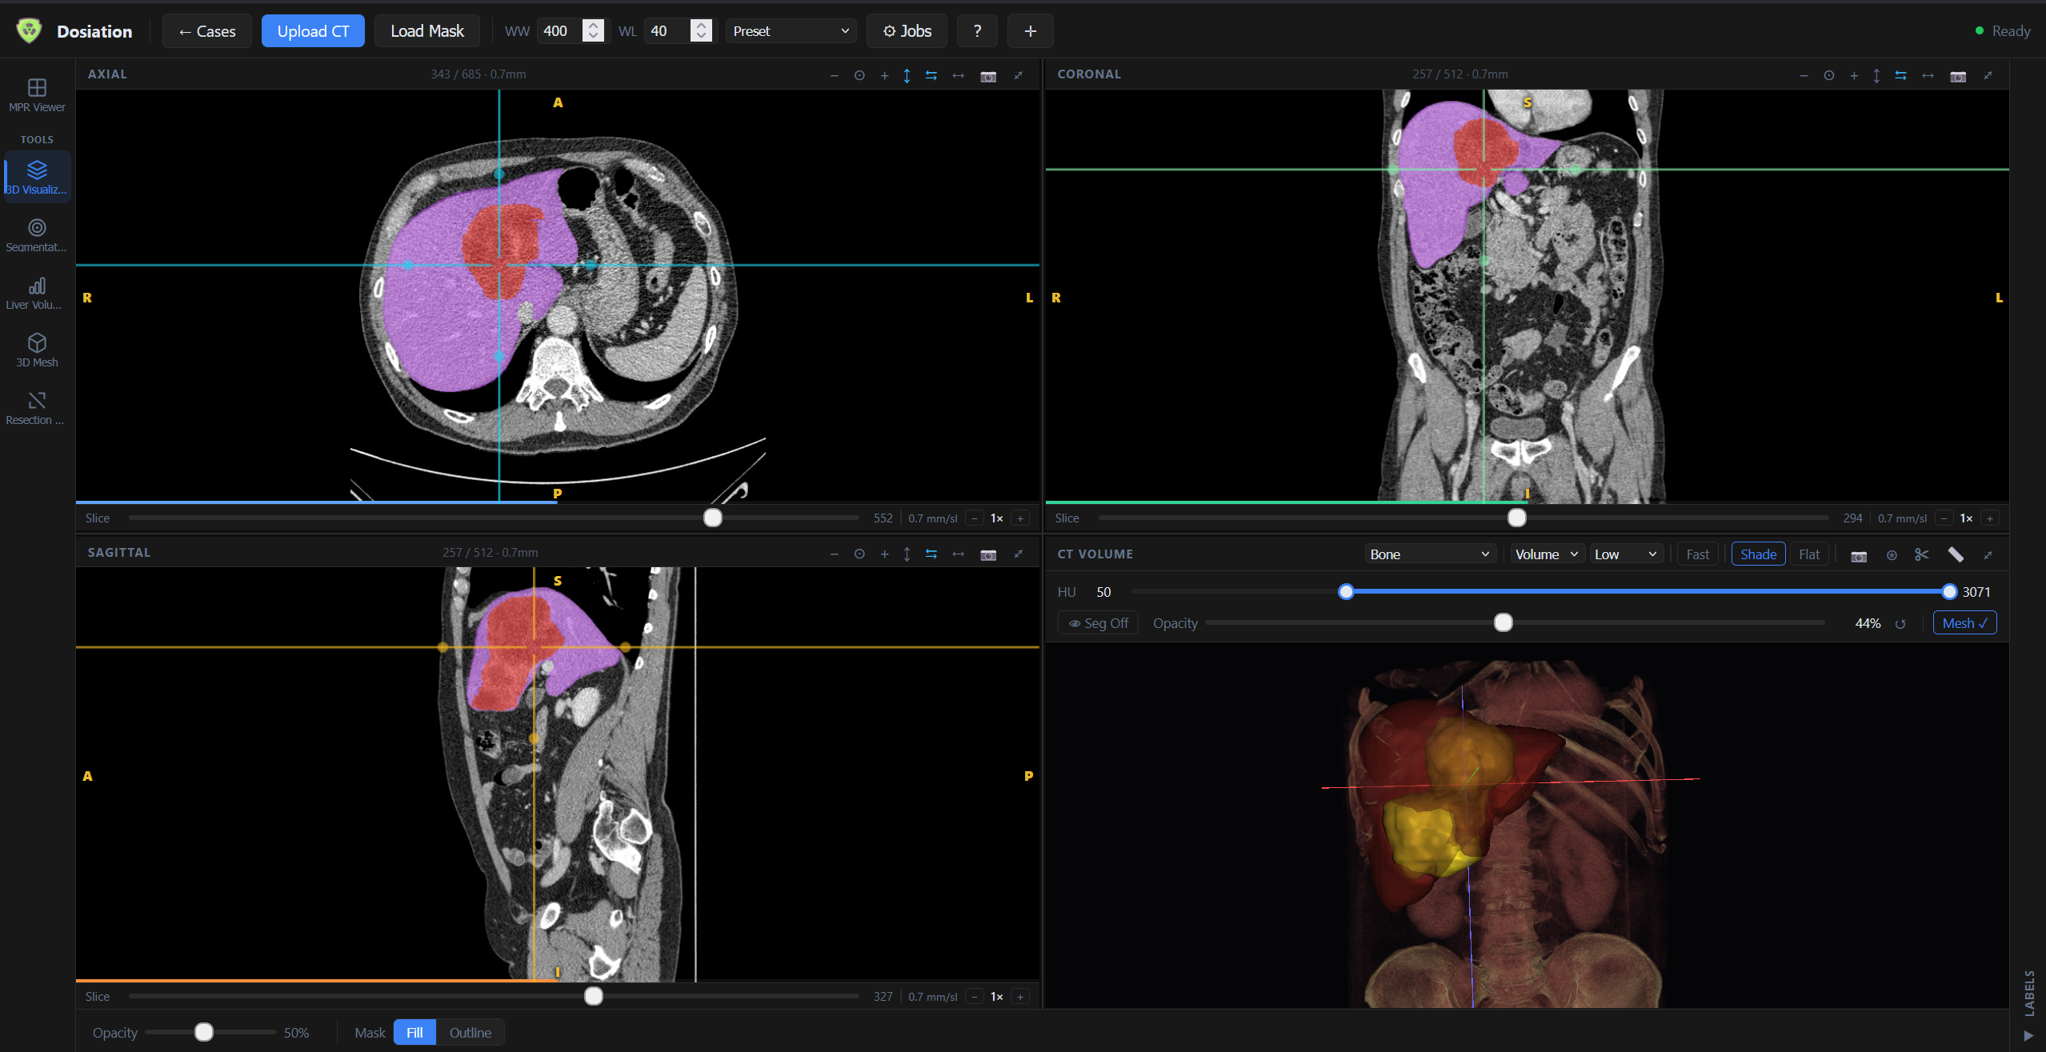Toggle the Mesh overlay button
This screenshot has width=2046, height=1052.
tap(1964, 623)
